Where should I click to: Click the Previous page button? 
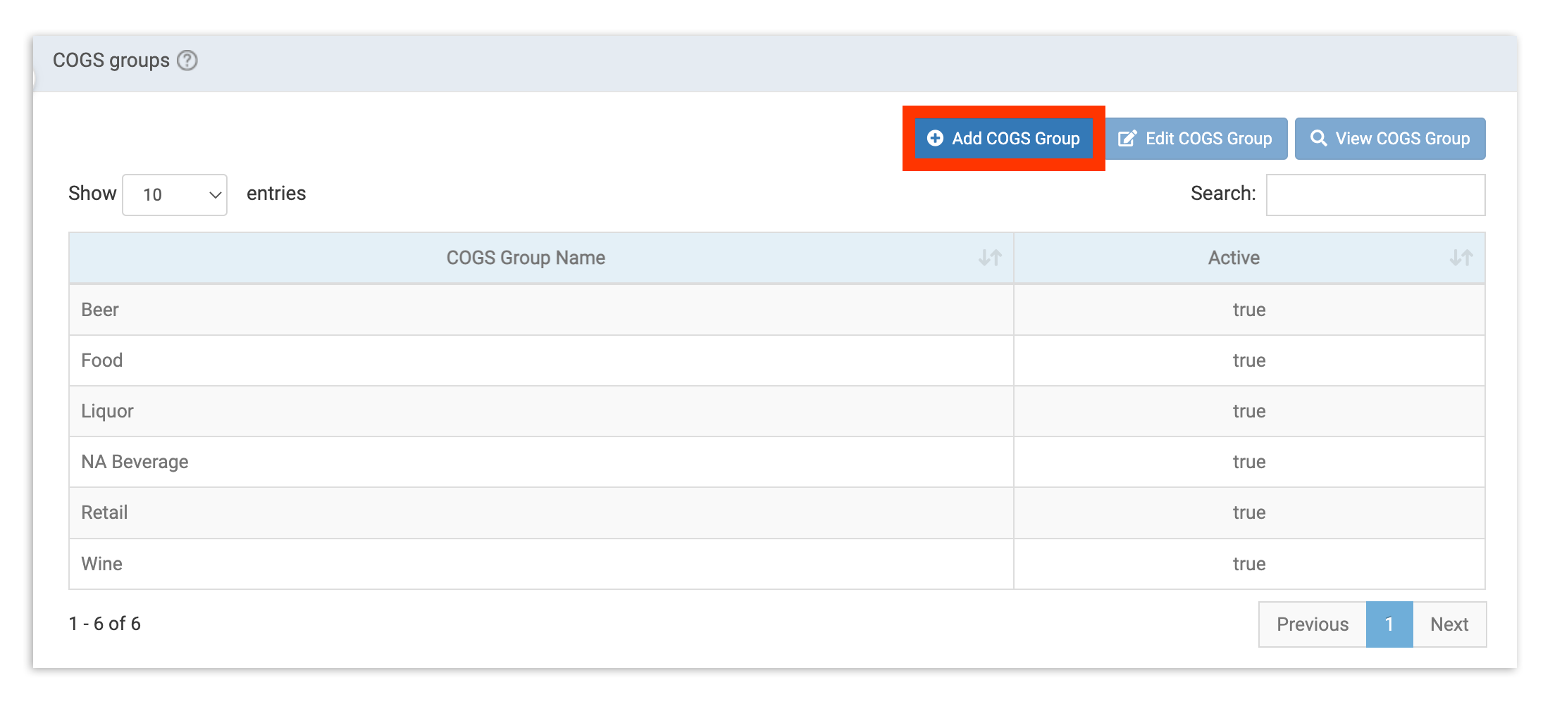1311,624
